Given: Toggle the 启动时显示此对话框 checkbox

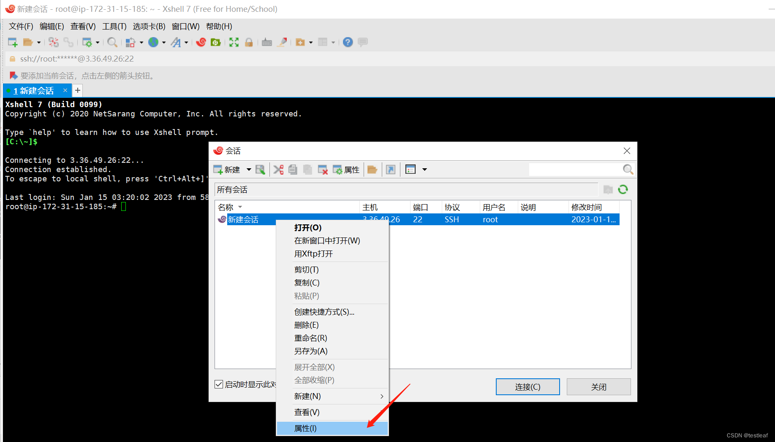Looking at the screenshot, I should pos(219,384).
